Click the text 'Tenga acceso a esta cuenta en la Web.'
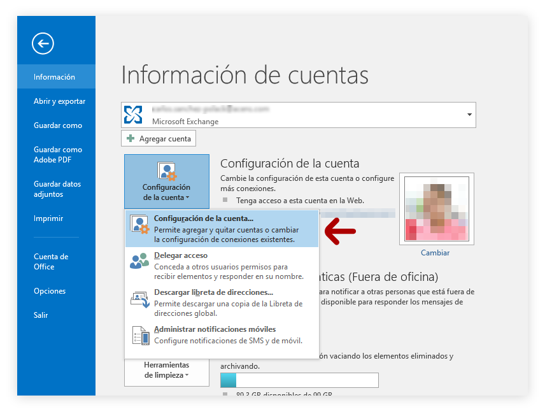The image size is (545, 414). (x=301, y=201)
